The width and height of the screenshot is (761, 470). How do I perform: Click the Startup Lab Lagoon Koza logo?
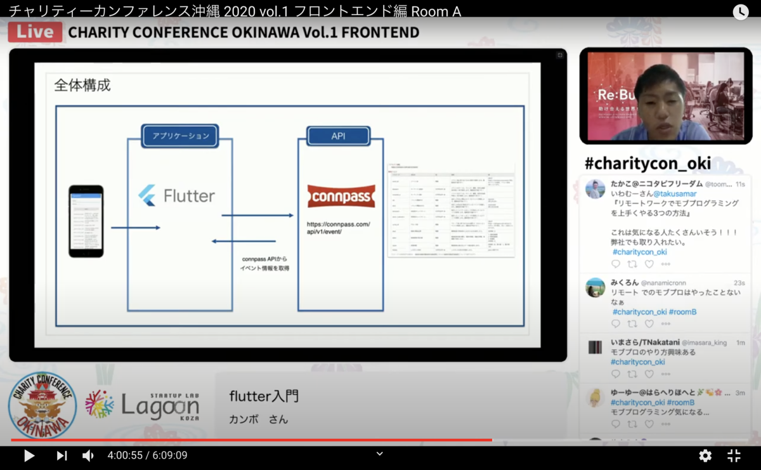[142, 405]
